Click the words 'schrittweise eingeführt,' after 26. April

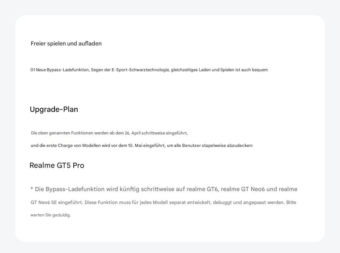[165, 133]
